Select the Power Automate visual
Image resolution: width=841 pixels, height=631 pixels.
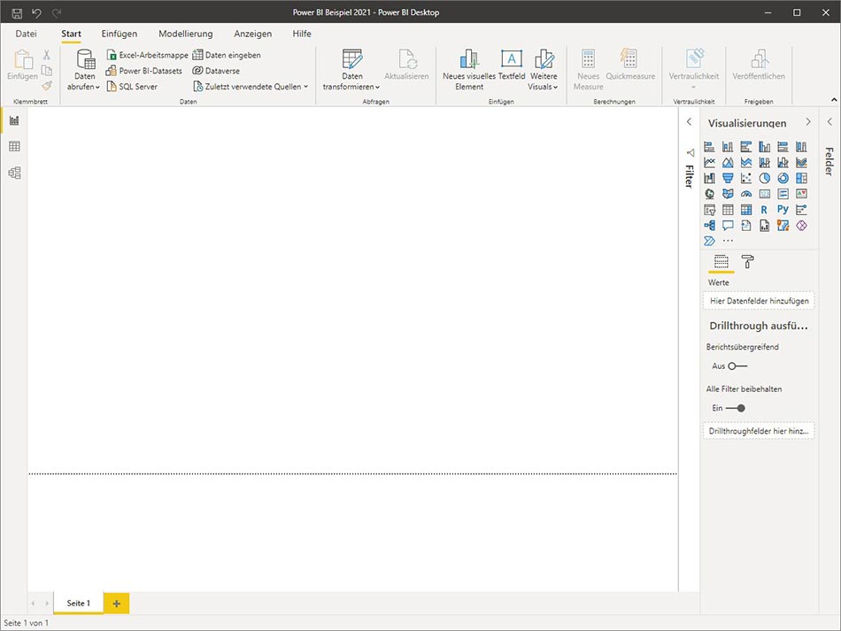pyautogui.click(x=709, y=241)
